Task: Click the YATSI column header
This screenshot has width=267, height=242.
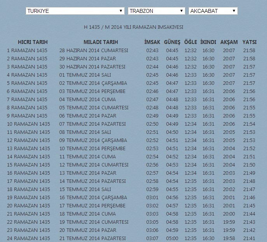Action: pos(249,42)
